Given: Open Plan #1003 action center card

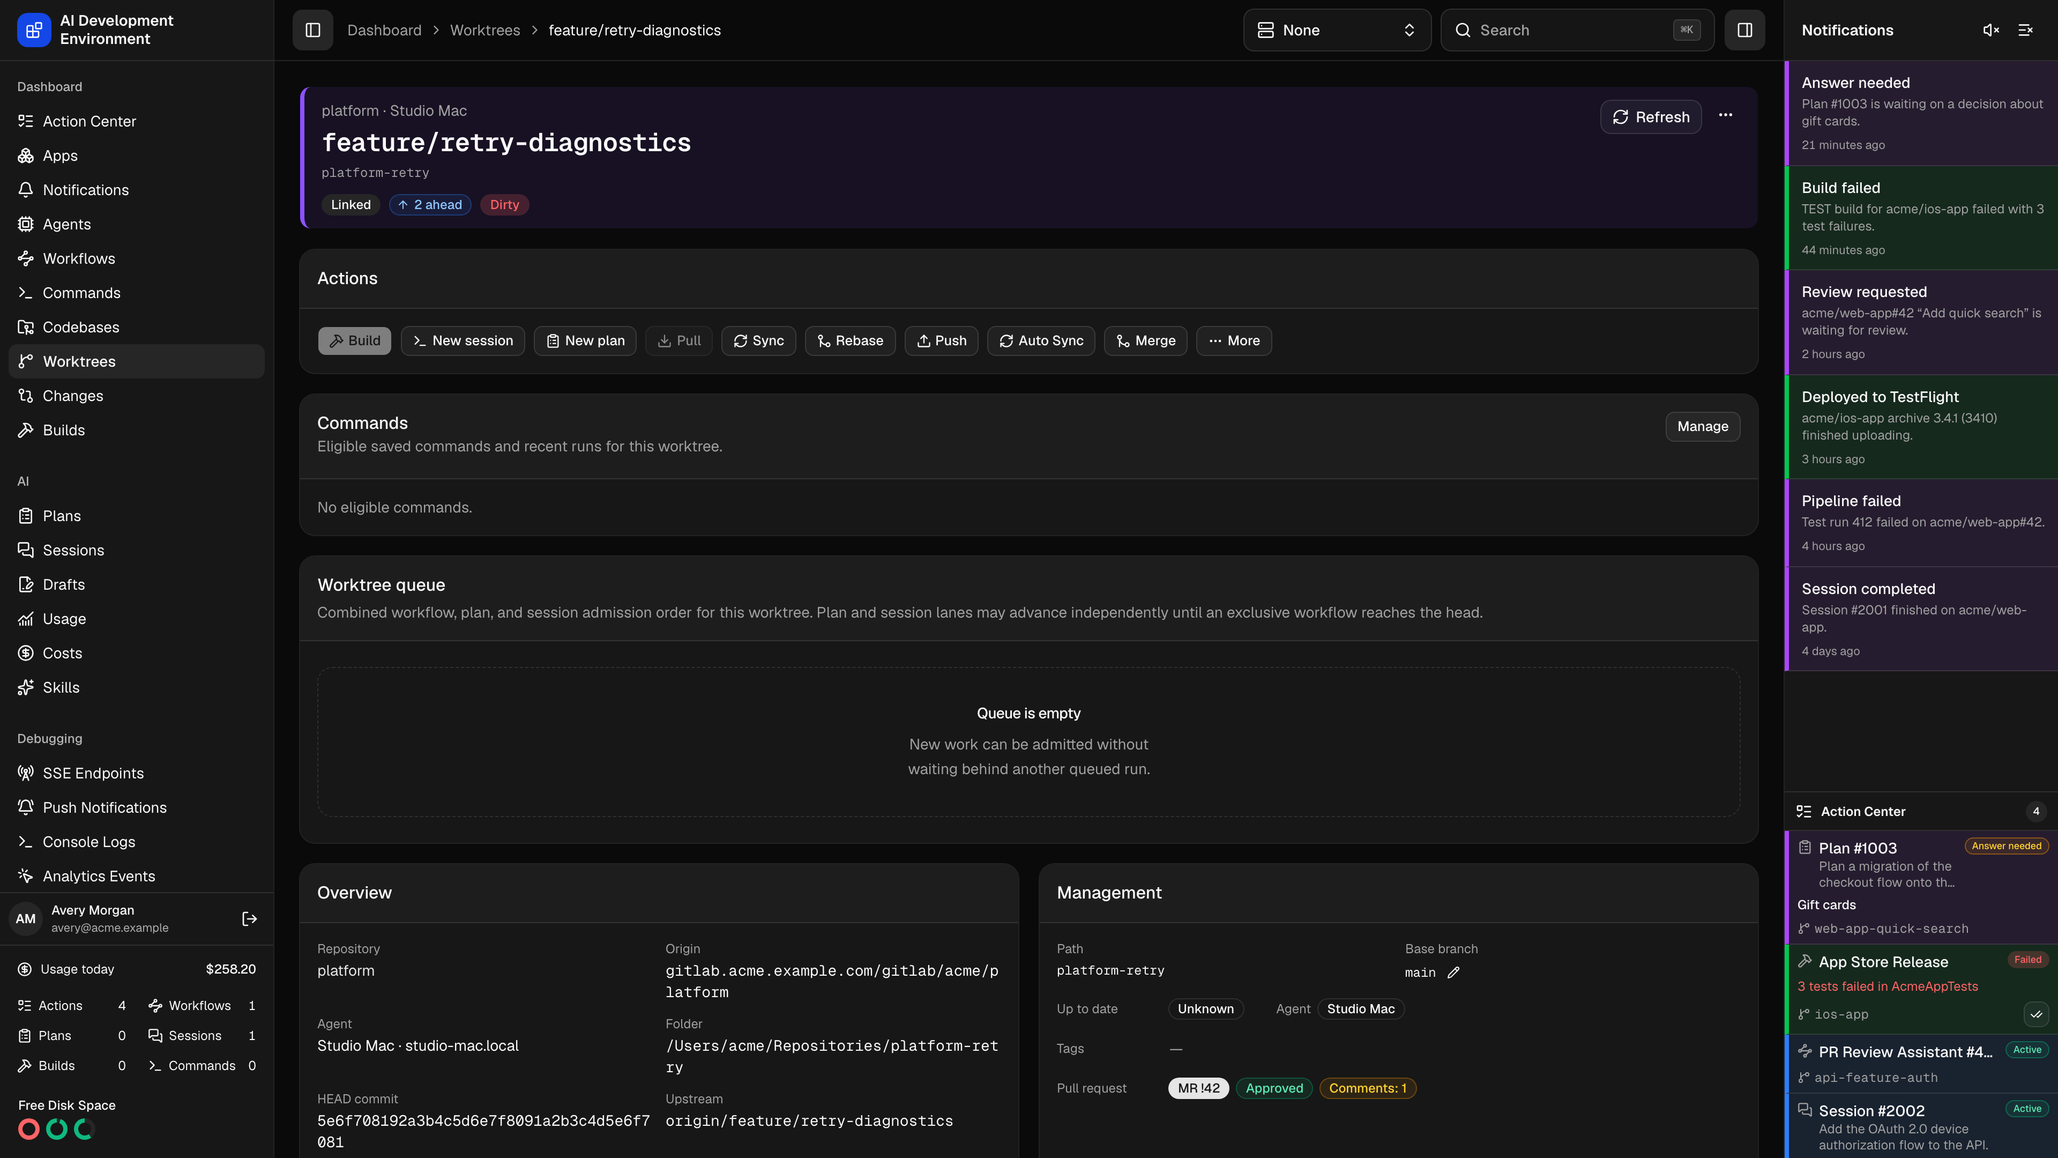Looking at the screenshot, I should pos(1921,887).
